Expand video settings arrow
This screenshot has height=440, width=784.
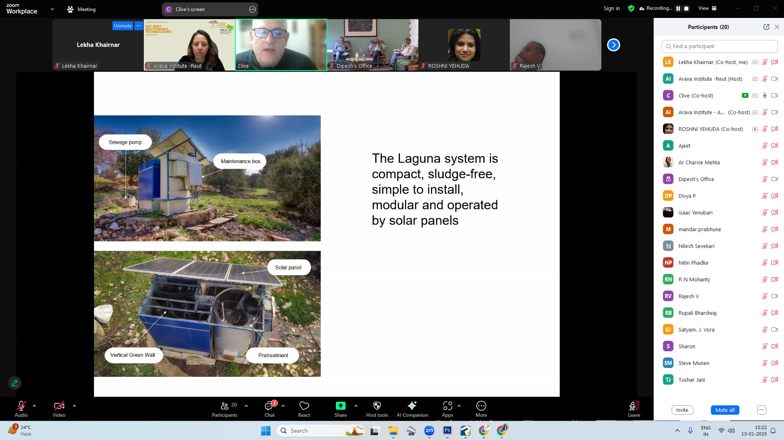click(74, 406)
